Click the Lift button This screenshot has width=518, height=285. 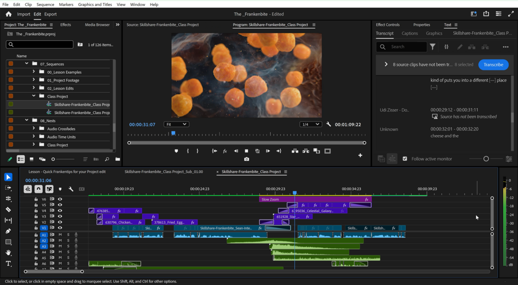coord(295,151)
